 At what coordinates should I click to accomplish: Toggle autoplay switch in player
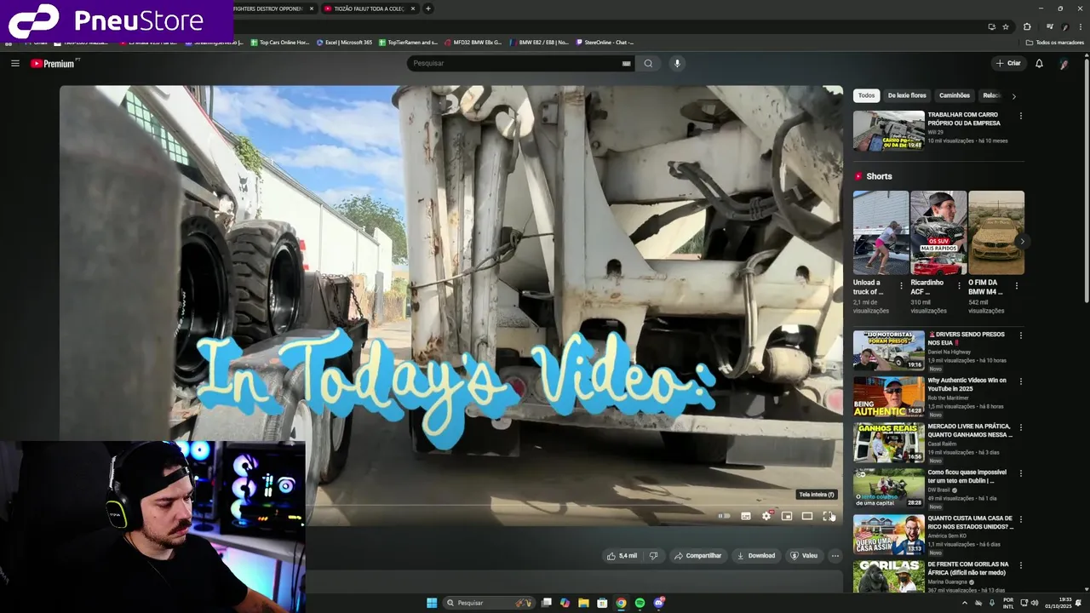point(724,516)
